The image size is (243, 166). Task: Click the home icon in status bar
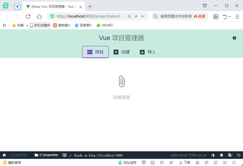click(x=4, y=155)
